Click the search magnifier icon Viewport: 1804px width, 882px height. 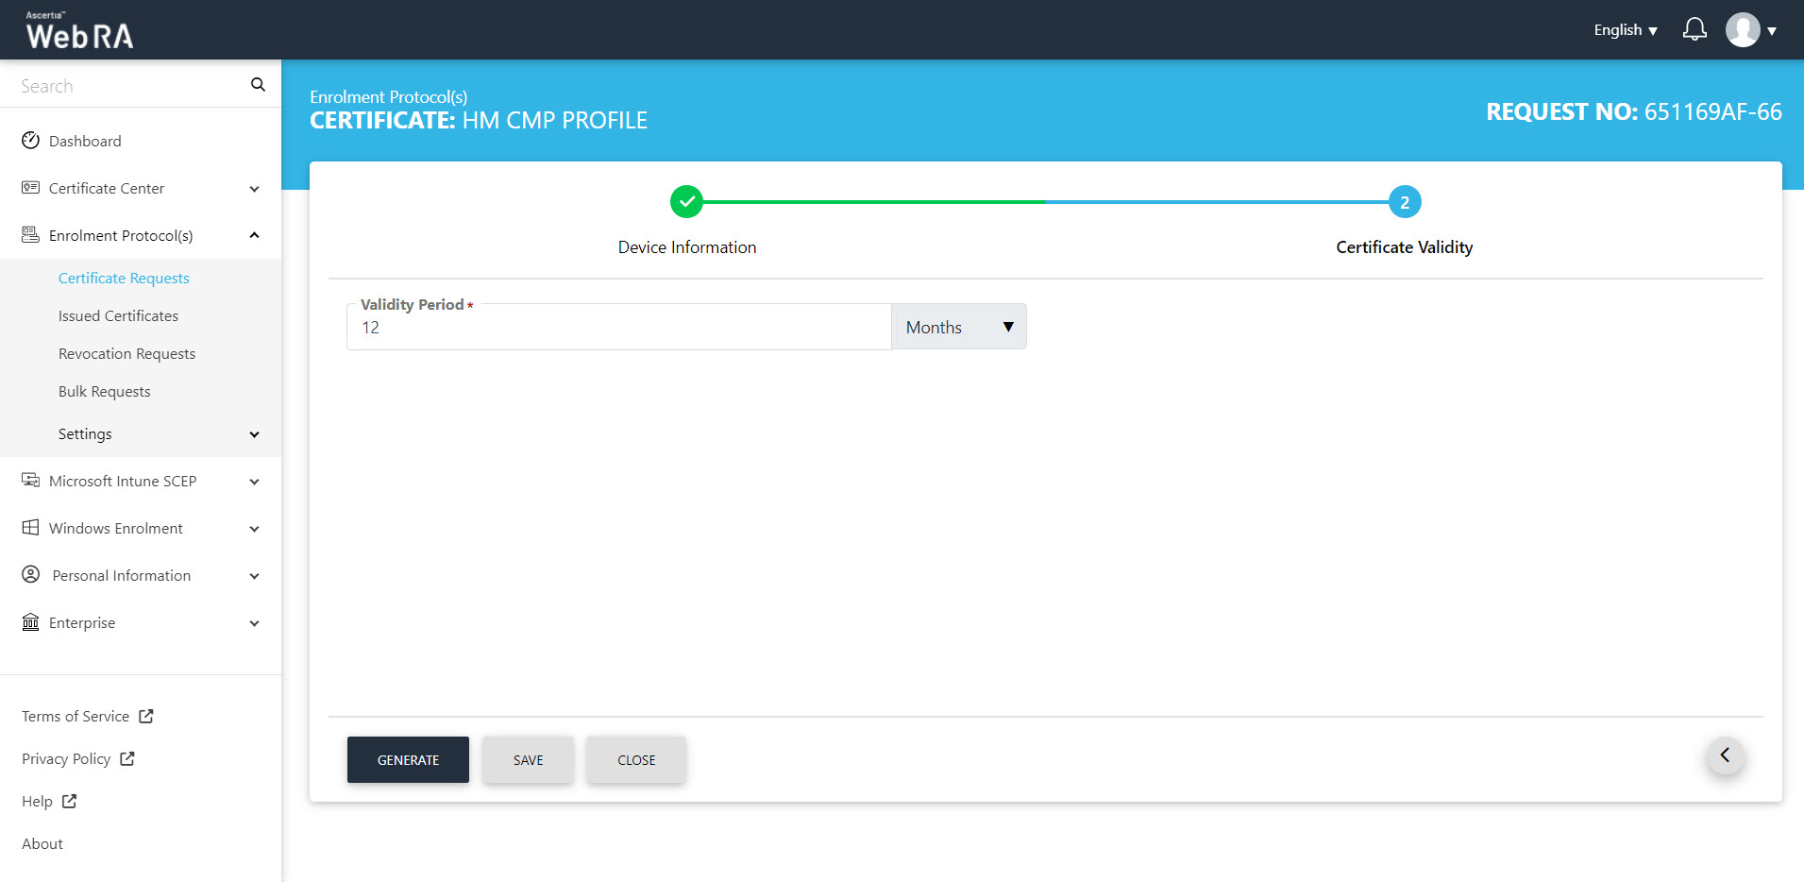pos(258,85)
